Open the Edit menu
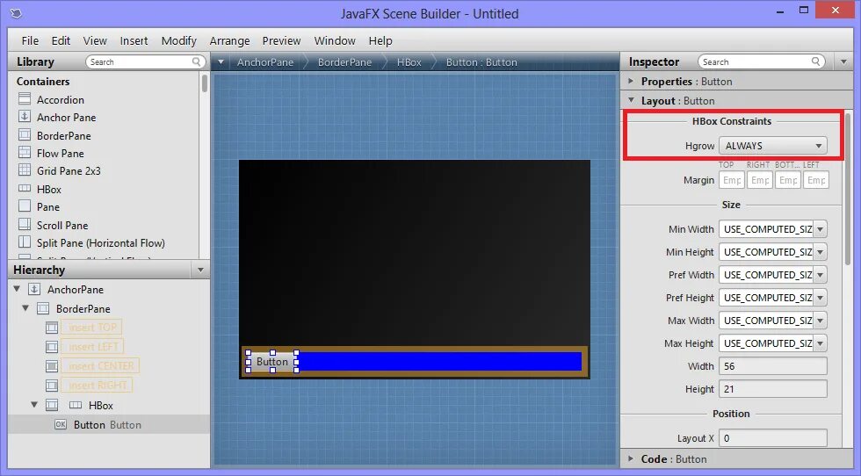The image size is (861, 476). [61, 40]
